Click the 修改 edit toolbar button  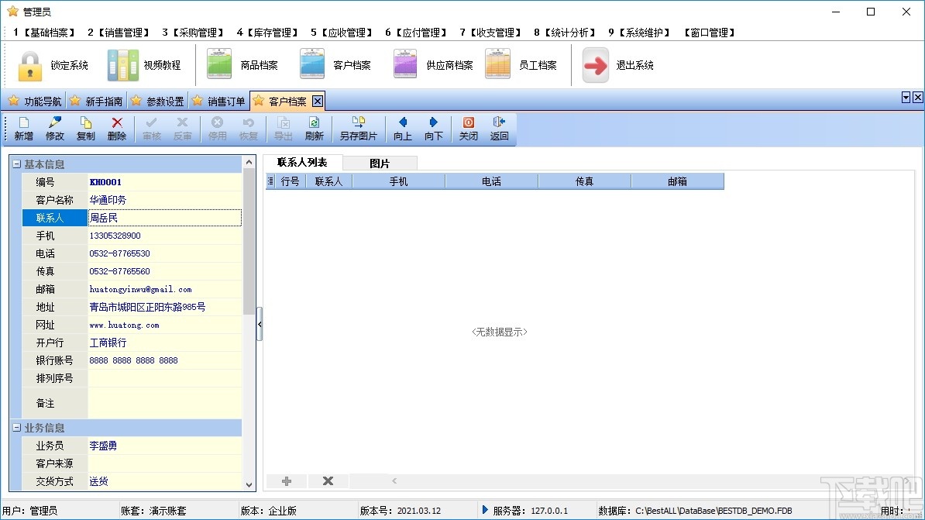[x=55, y=129]
